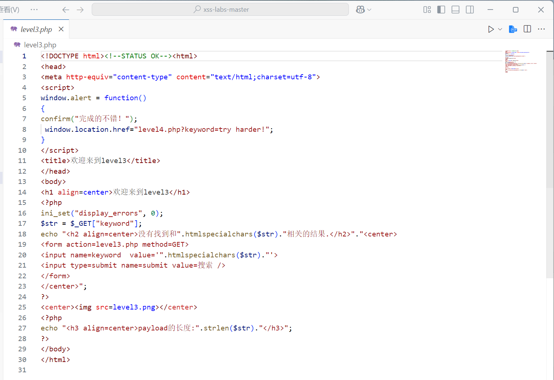The image size is (554, 380).
Task: Toggle the secondary side bar
Action: click(x=470, y=10)
